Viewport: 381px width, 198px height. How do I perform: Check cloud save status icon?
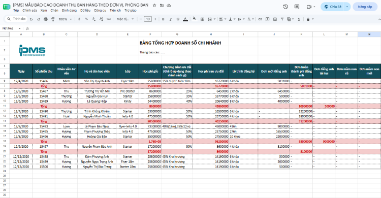[x=169, y=5]
